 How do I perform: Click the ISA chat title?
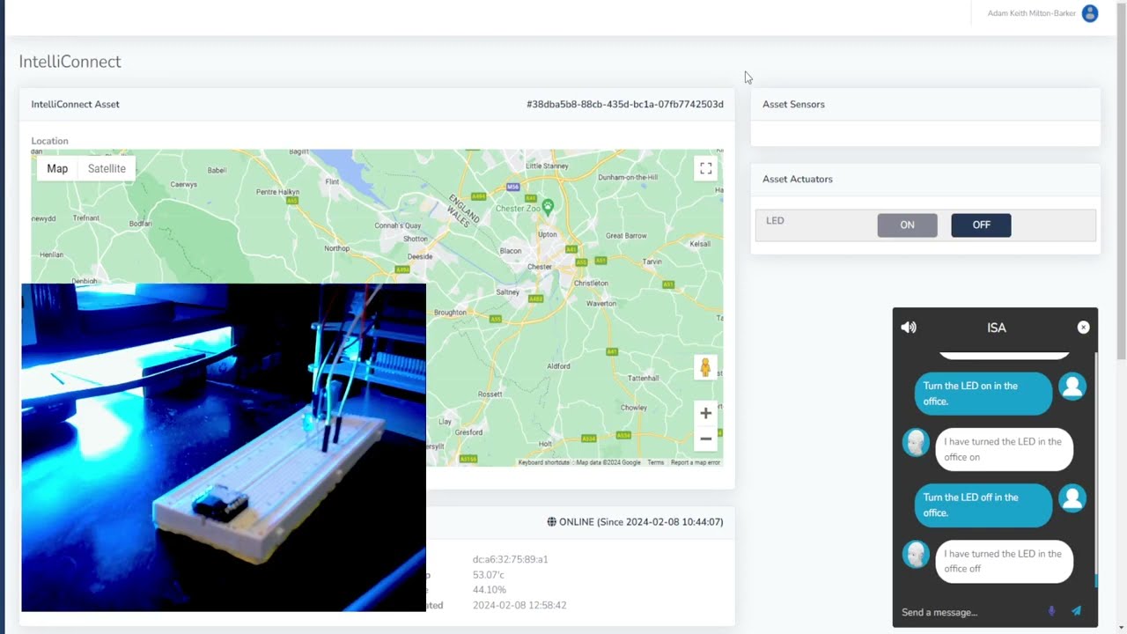(996, 328)
